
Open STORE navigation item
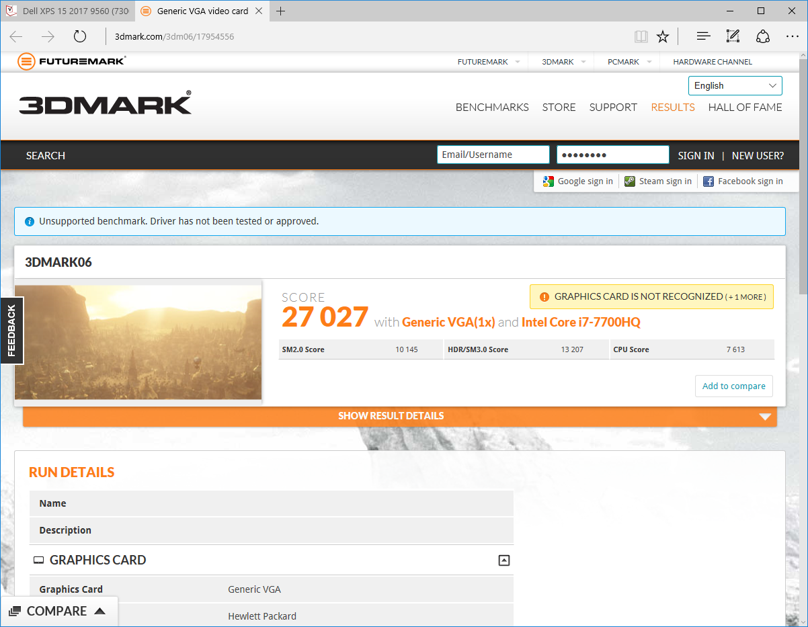click(559, 107)
